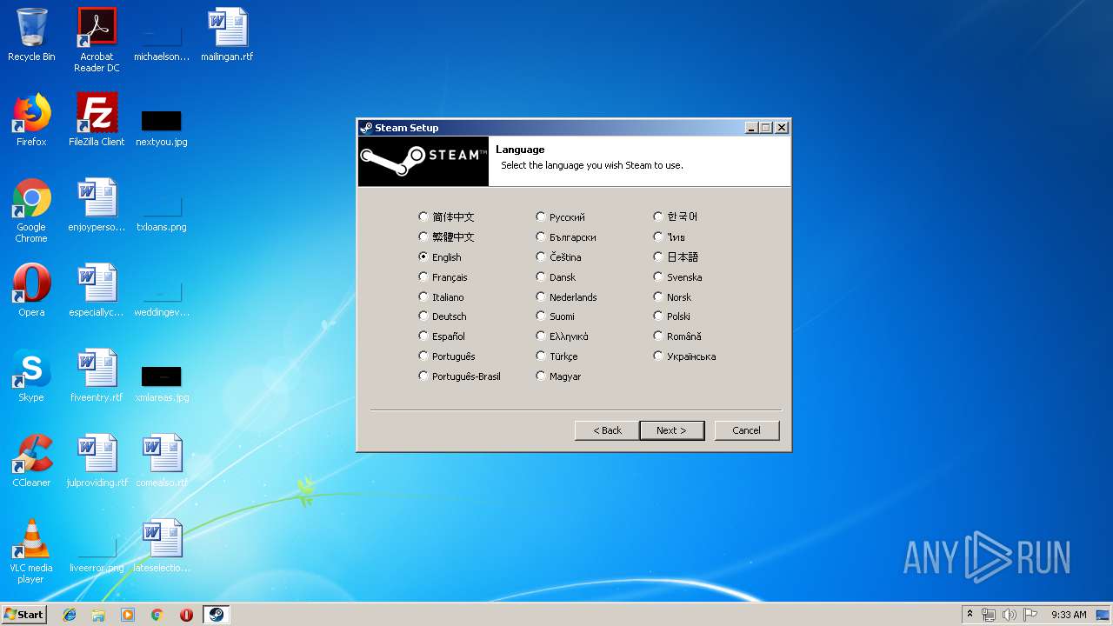Open the Chrome taskbar icon
Image resolution: width=1113 pixels, height=626 pixels.
pos(157,615)
